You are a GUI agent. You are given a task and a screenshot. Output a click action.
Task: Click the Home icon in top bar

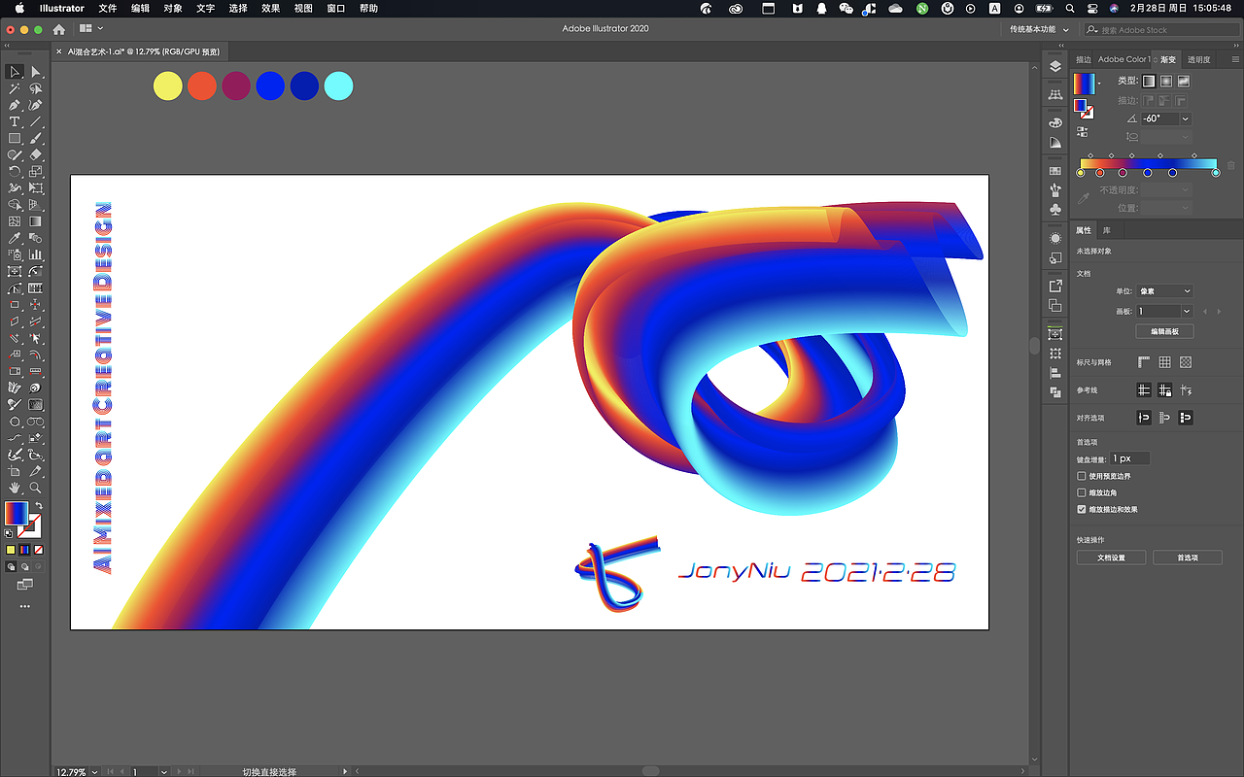(x=58, y=29)
